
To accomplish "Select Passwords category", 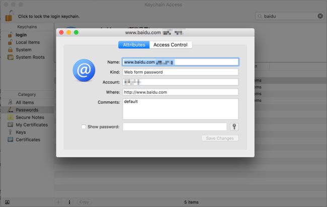I will coord(27,110).
